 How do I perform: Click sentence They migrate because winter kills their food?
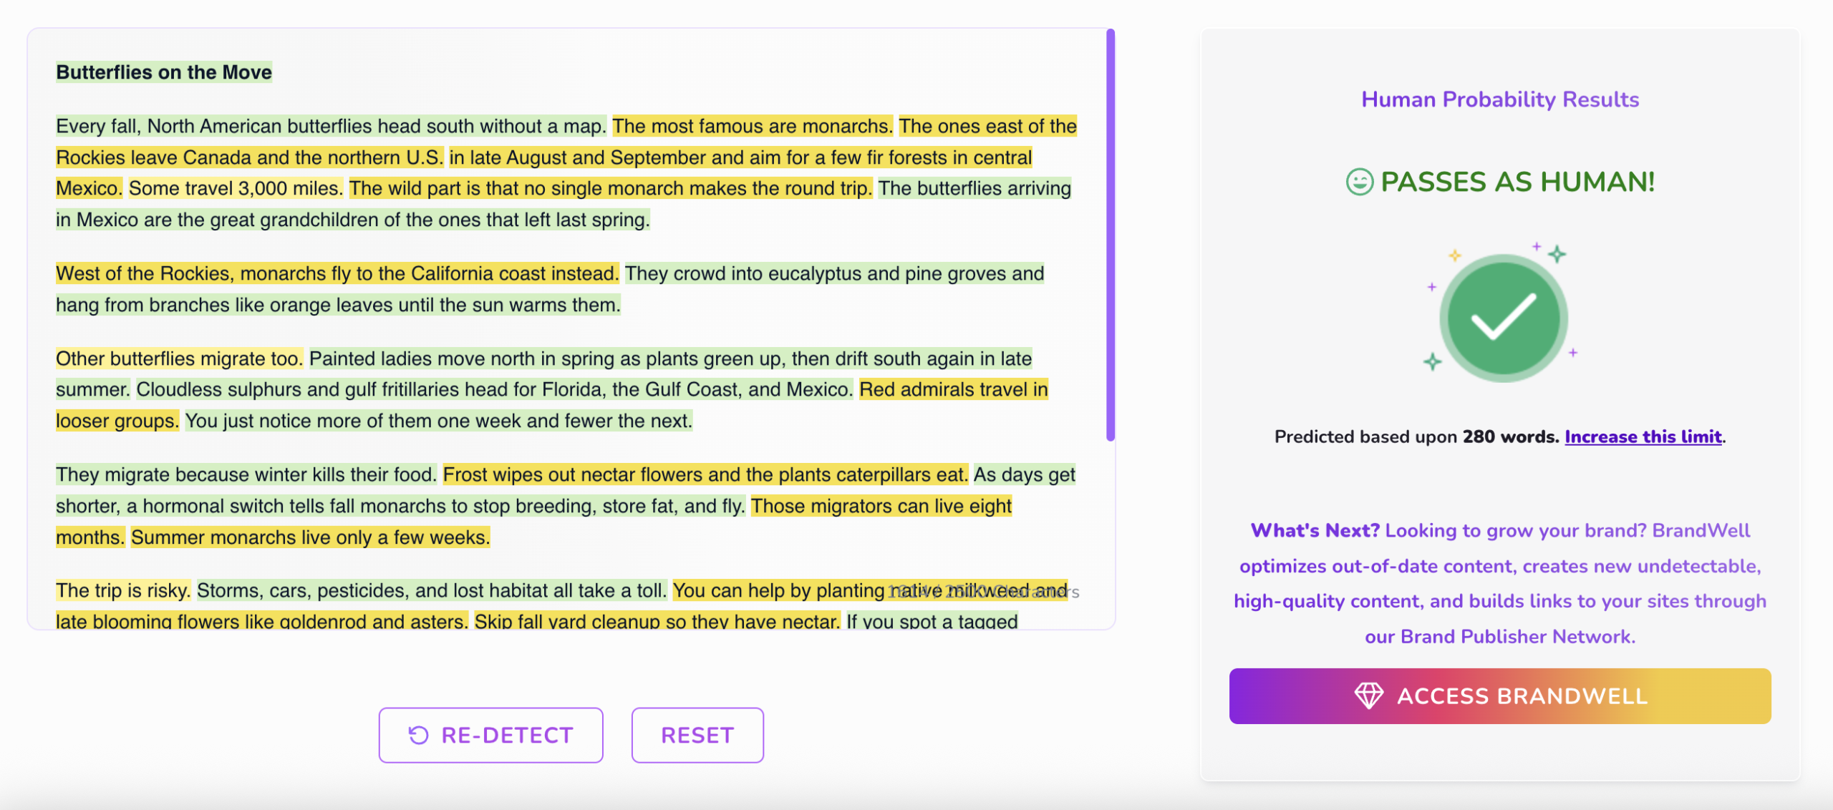pyautogui.click(x=246, y=474)
